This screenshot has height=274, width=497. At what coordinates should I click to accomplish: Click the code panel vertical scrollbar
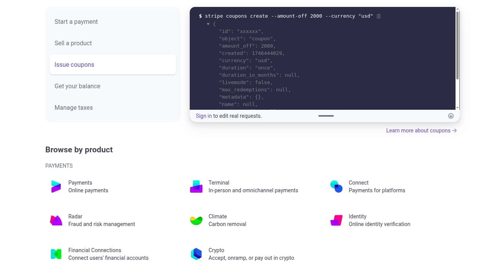coord(457,46)
